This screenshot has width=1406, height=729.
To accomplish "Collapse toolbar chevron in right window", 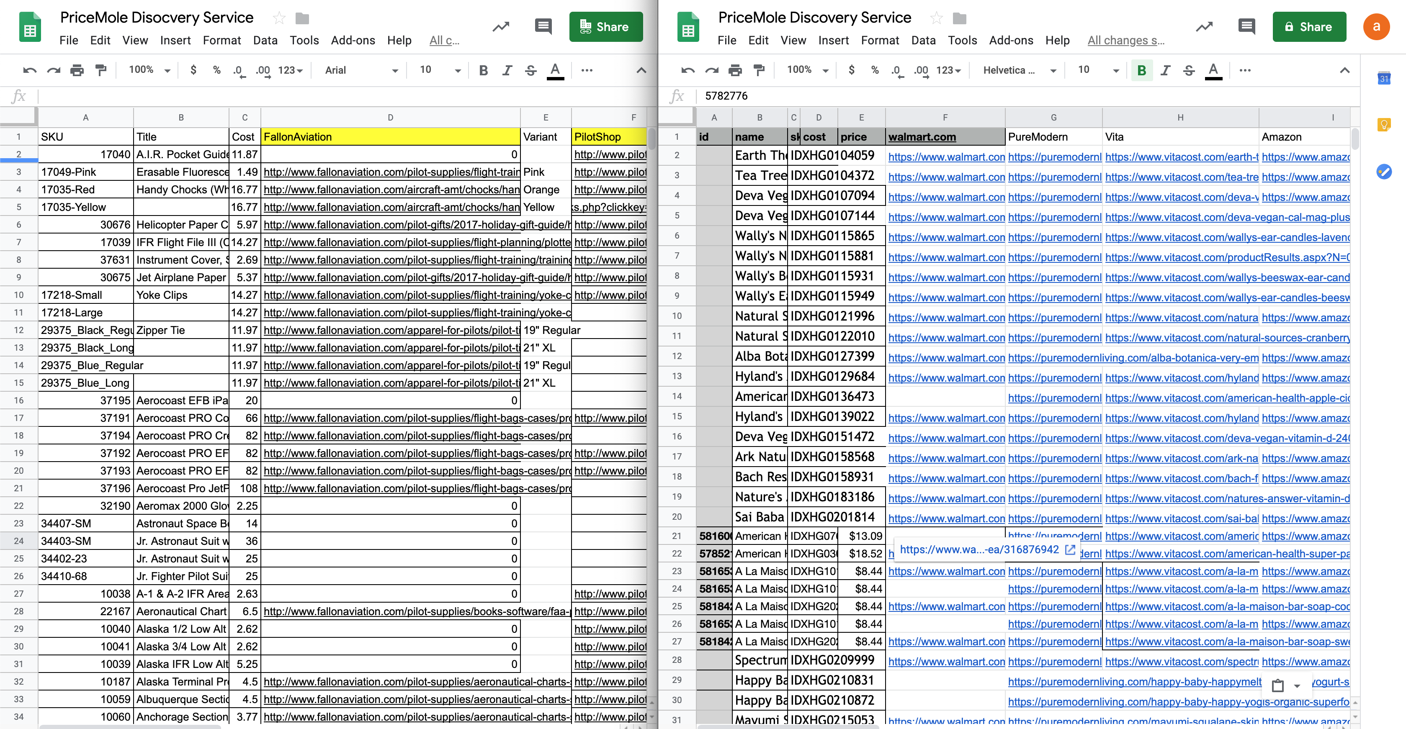I will [x=1344, y=70].
